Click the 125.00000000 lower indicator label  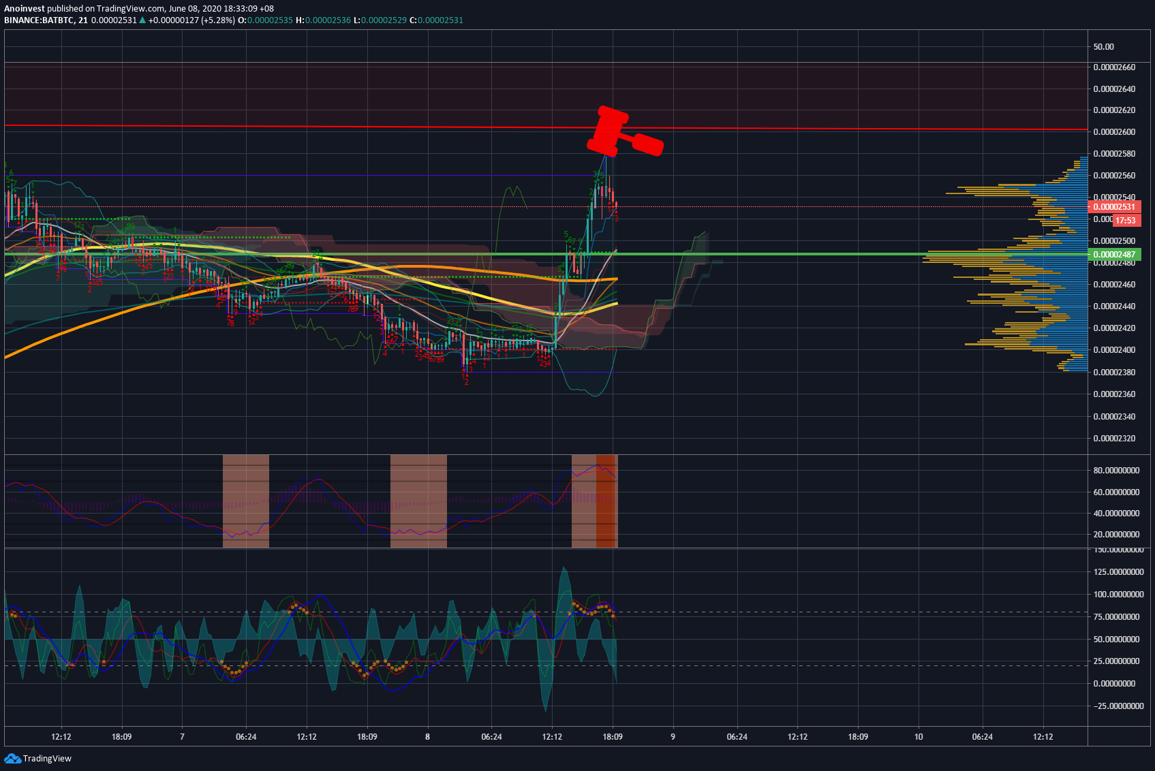1118,572
